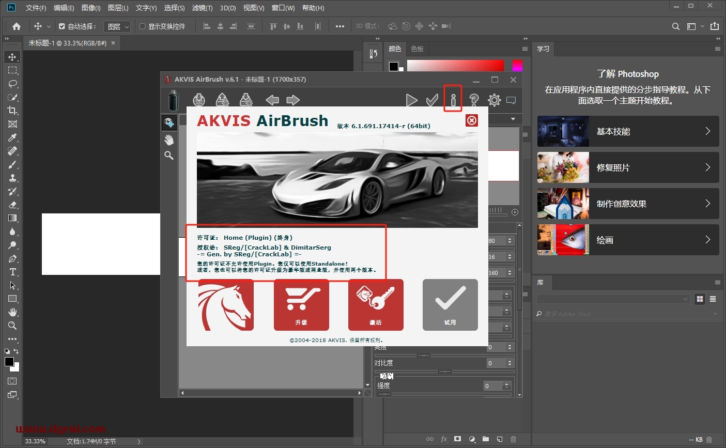Expand the 基本技能 tutorial chevron
Screen dimensions: 726x448
pos(708,131)
